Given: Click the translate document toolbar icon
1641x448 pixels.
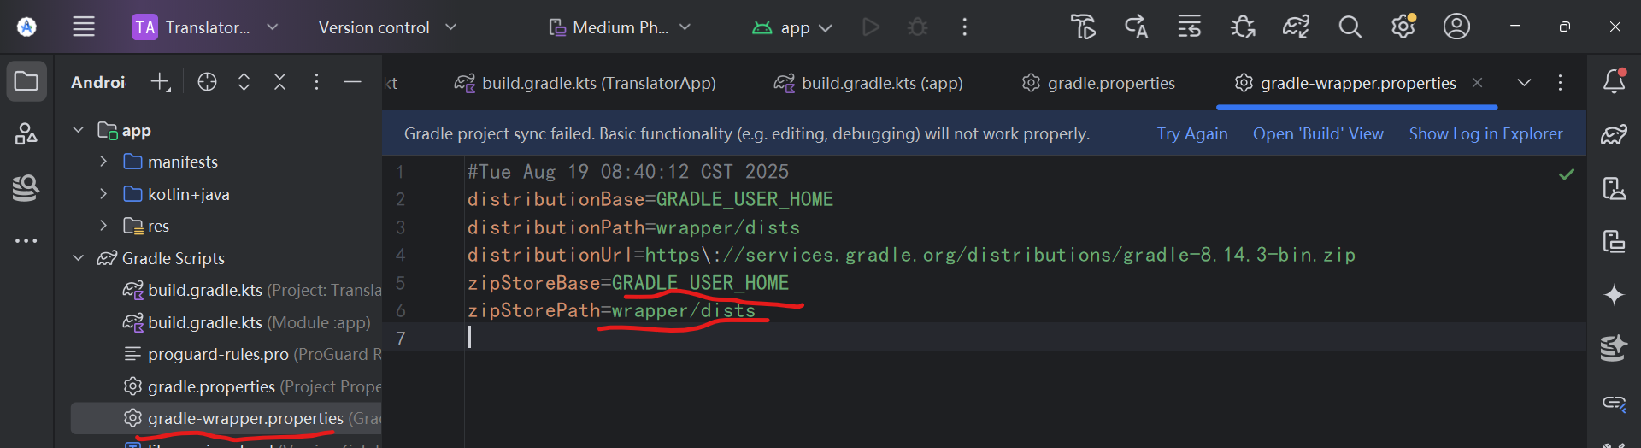Looking at the screenshot, I should [x=1083, y=27].
